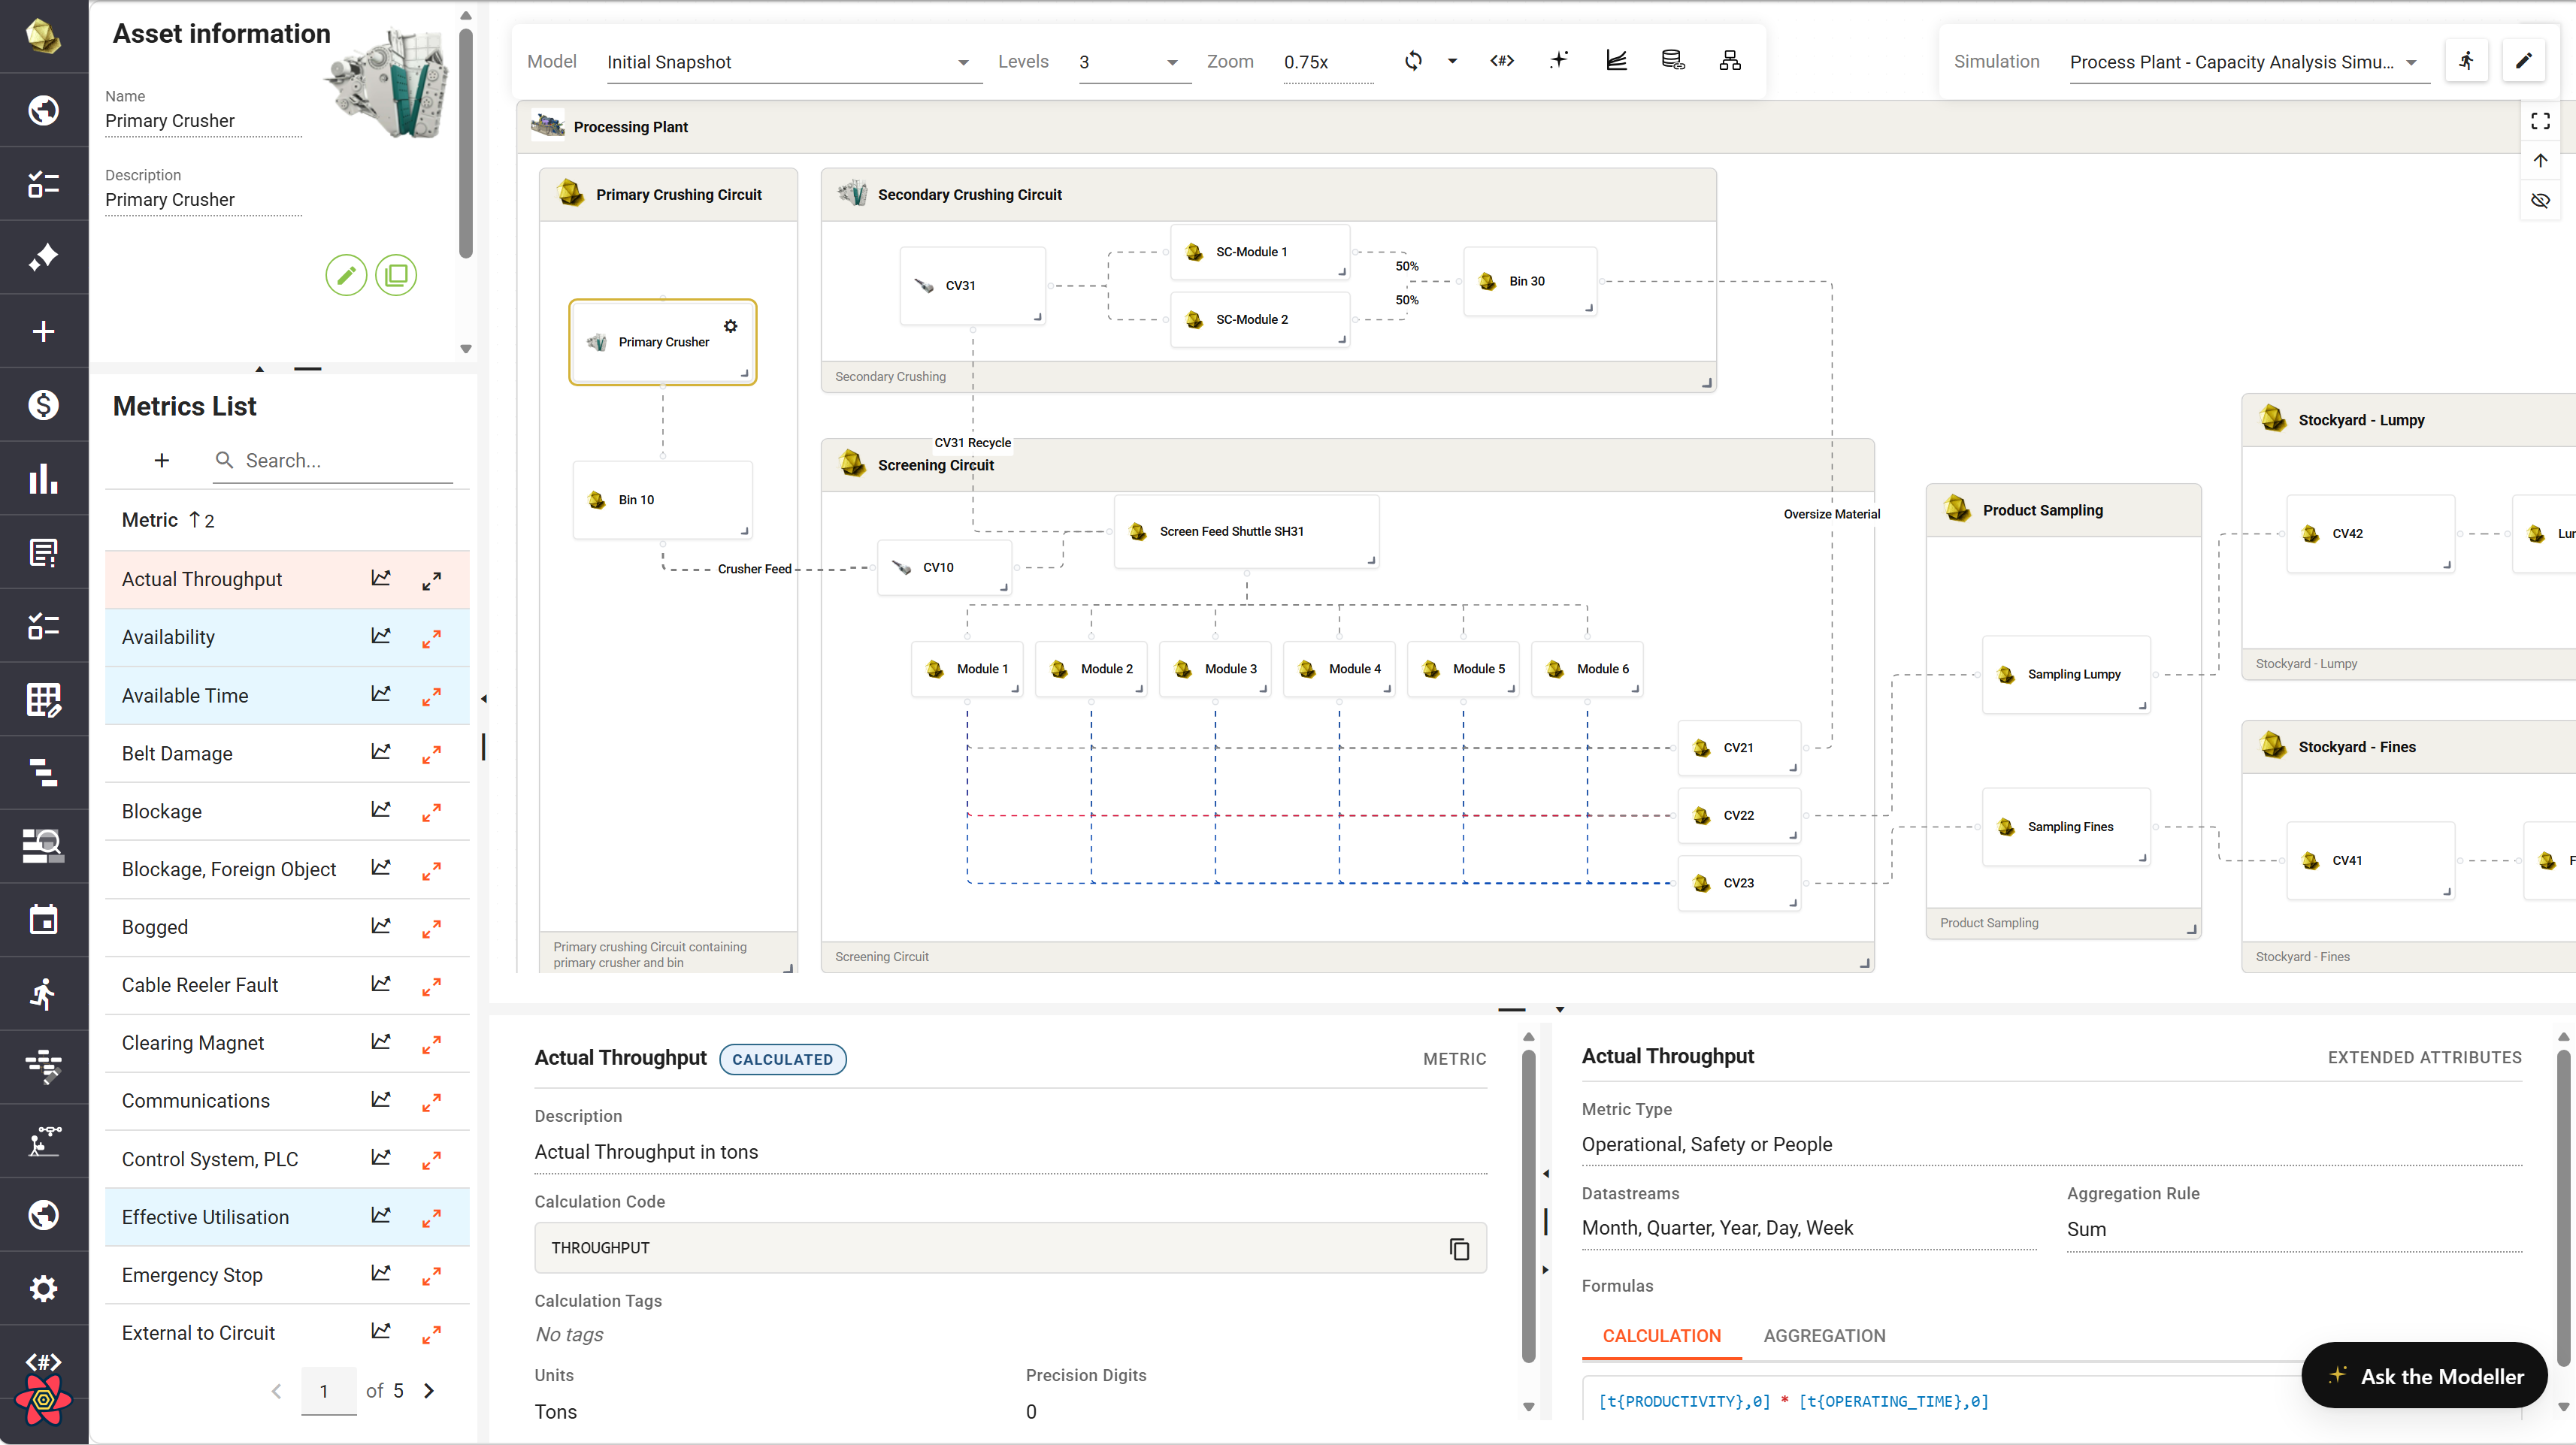Viewport: 2576px width, 1445px height.
Task: Open the calendar icon in sidebar
Action: tap(43, 920)
